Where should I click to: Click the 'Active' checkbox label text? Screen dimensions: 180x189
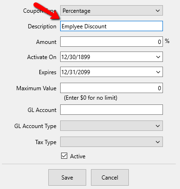point(78,156)
